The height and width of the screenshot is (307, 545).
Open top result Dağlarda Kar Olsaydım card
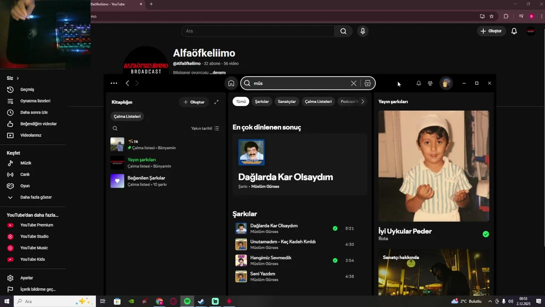(300, 164)
